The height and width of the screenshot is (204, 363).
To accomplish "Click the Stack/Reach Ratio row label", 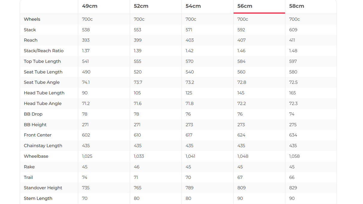I will [44, 51].
